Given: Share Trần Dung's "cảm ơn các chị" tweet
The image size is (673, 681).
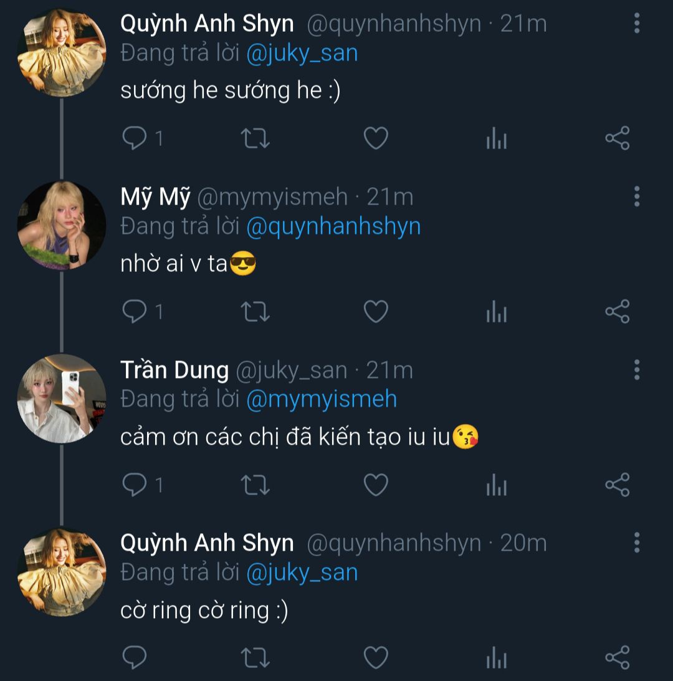Looking at the screenshot, I should [x=618, y=485].
